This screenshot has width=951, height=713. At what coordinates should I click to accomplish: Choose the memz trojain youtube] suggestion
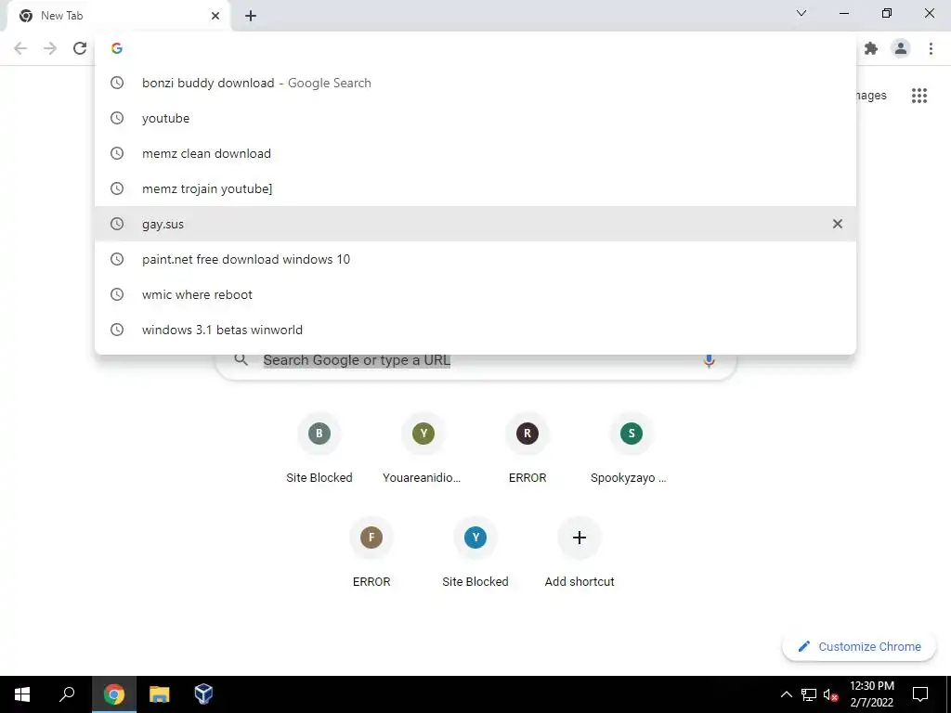click(x=475, y=188)
